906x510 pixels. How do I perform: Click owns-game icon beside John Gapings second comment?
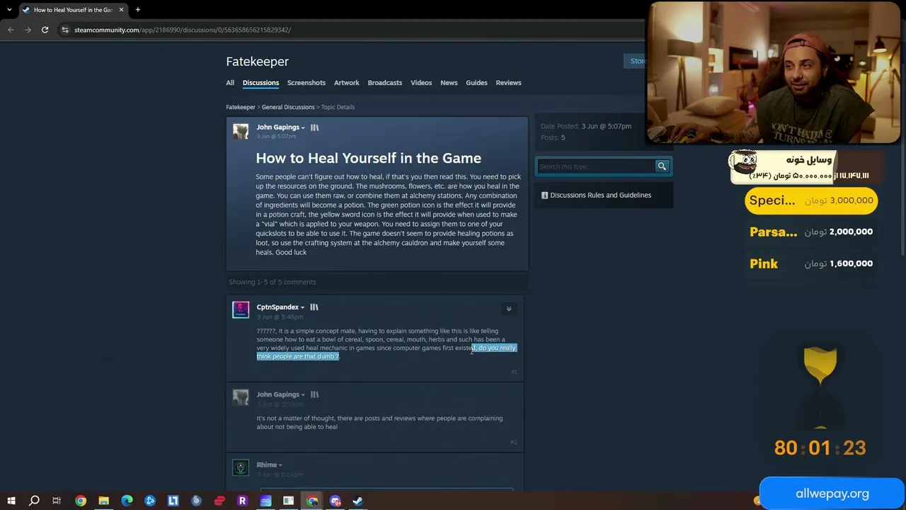pos(314,395)
